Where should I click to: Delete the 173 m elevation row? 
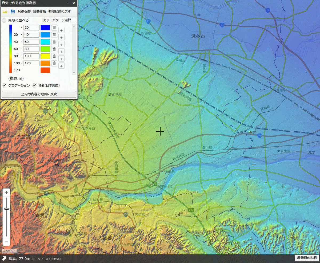[x=54, y=63]
